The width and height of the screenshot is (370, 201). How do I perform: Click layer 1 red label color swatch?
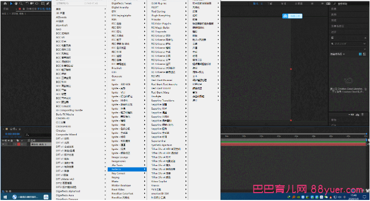(x=19, y=144)
